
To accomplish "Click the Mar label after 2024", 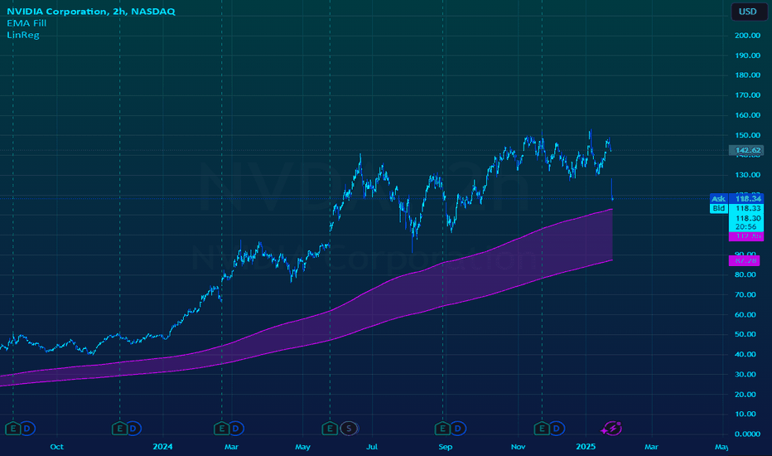I will click(231, 447).
